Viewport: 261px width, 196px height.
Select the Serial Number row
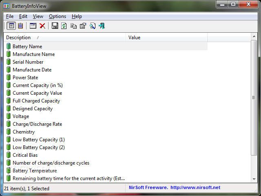(x=106, y=62)
